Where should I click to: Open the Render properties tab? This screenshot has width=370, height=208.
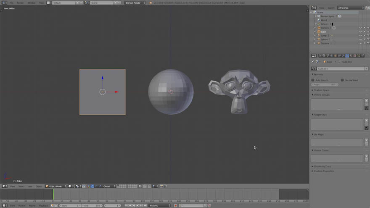coord(320,55)
